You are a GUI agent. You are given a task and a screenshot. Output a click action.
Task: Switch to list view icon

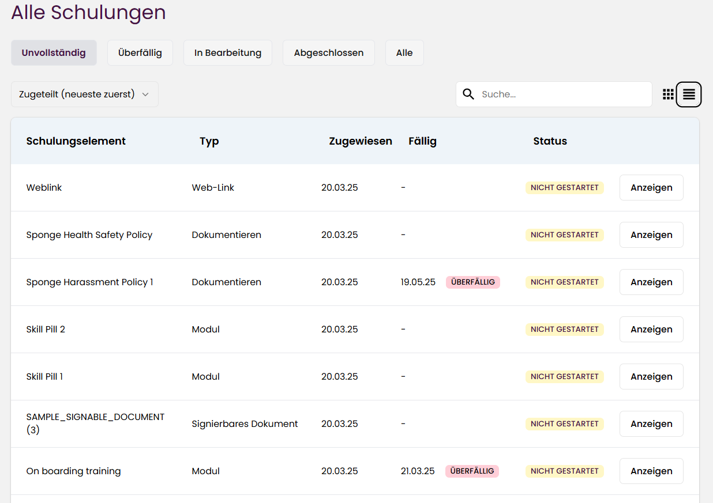click(689, 94)
